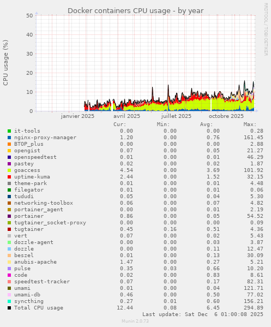The width and height of the screenshot is (271, 327).
Task: Click the 'networking-toolbox' legend label
Action: pyautogui.click(x=44, y=203)
